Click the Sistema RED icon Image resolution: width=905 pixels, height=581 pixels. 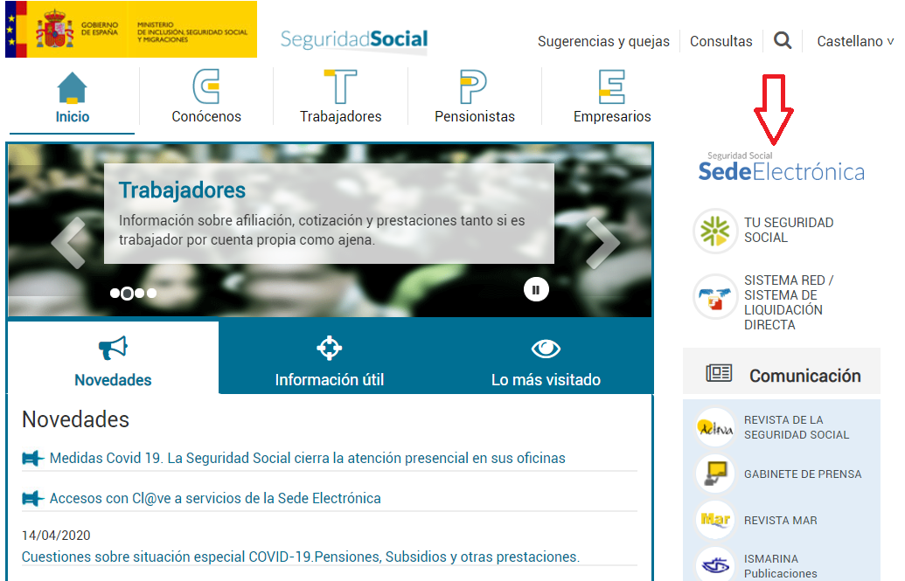pos(714,297)
